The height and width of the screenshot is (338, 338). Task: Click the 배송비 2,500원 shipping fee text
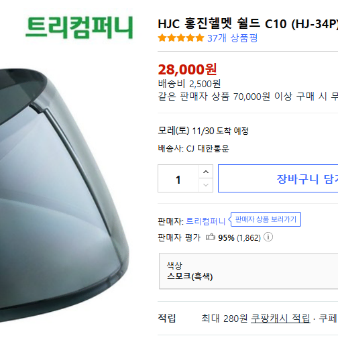189,84
